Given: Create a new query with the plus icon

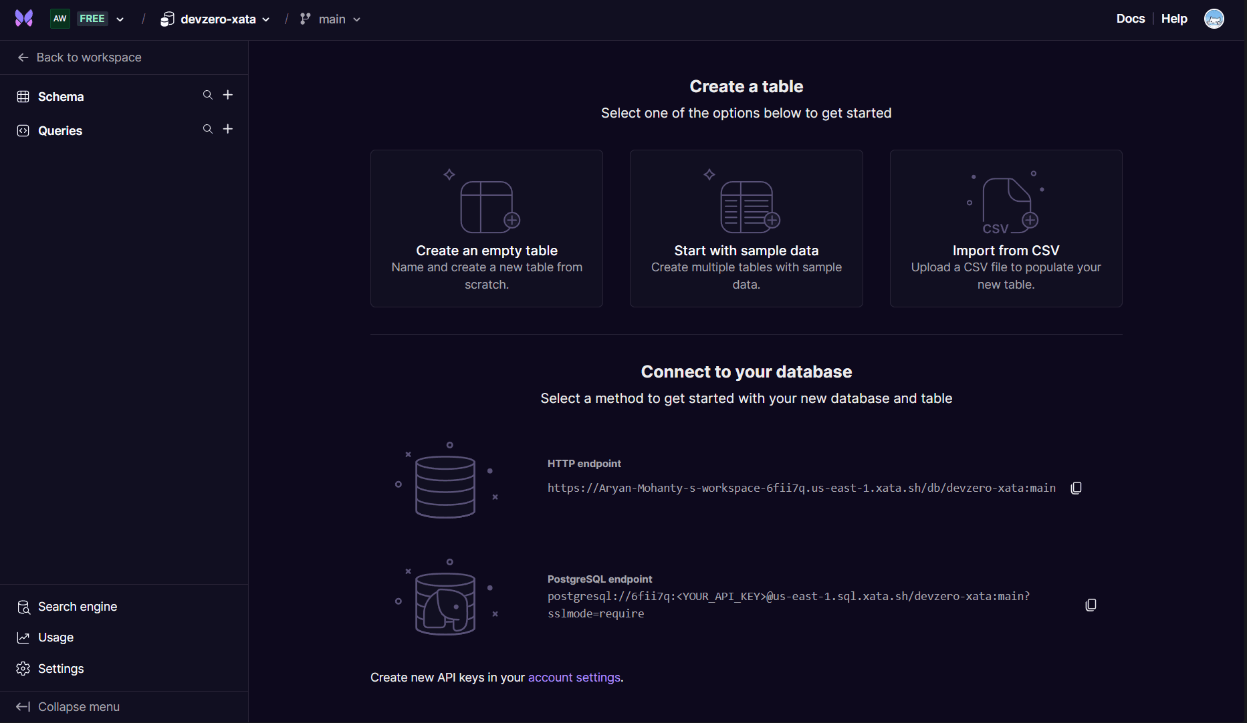Looking at the screenshot, I should click(x=227, y=129).
